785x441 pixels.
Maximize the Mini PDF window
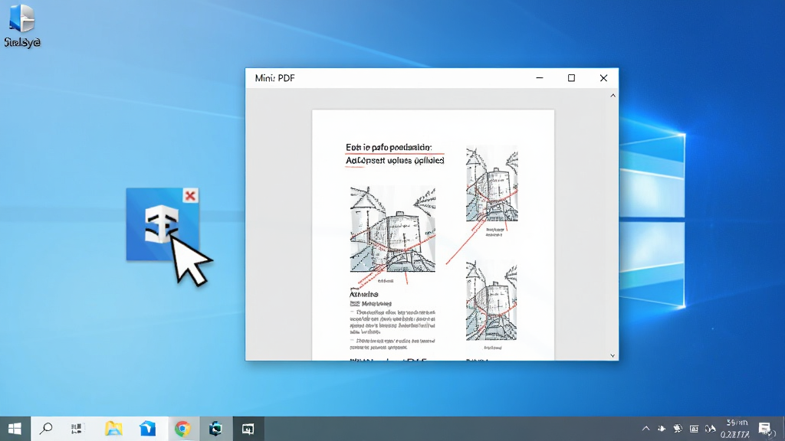pos(571,78)
